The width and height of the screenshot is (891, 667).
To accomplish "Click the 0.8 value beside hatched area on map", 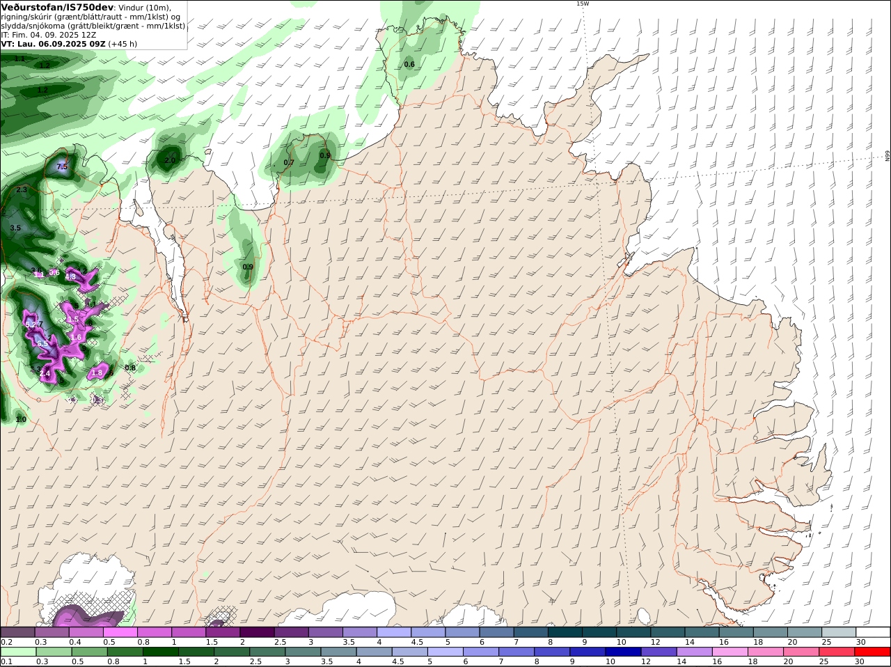I will tap(130, 368).
